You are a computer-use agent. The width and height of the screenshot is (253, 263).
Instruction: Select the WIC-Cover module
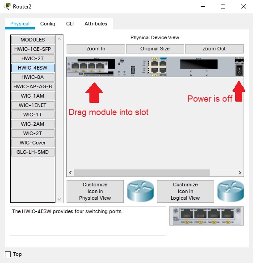point(33,143)
